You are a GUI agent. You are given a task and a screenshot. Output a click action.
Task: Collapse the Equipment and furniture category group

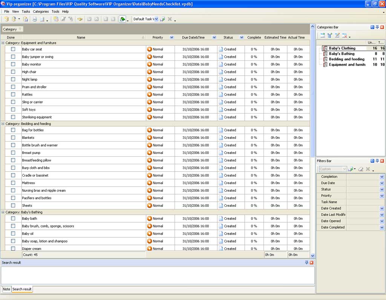coord(3,43)
